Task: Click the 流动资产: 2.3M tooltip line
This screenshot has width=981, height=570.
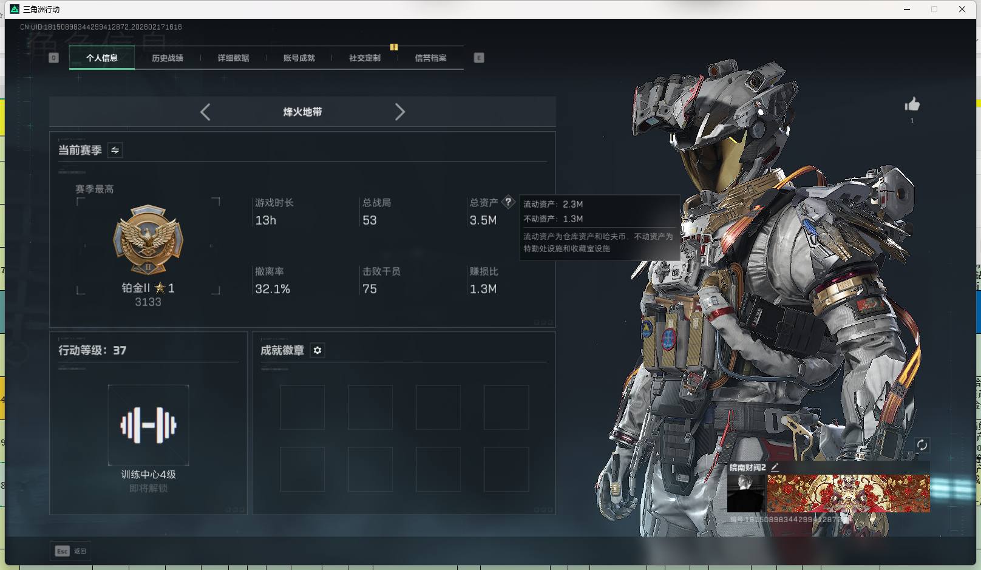Action: tap(553, 204)
